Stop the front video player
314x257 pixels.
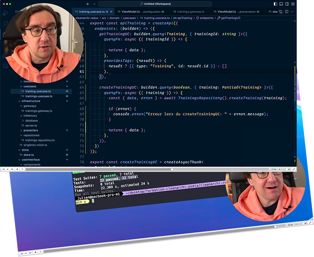(x=17, y=169)
